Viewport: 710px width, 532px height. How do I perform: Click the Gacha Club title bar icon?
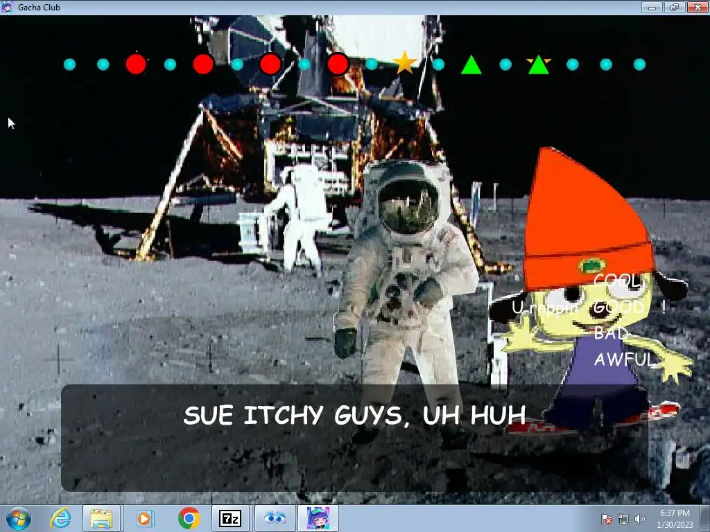7,7
